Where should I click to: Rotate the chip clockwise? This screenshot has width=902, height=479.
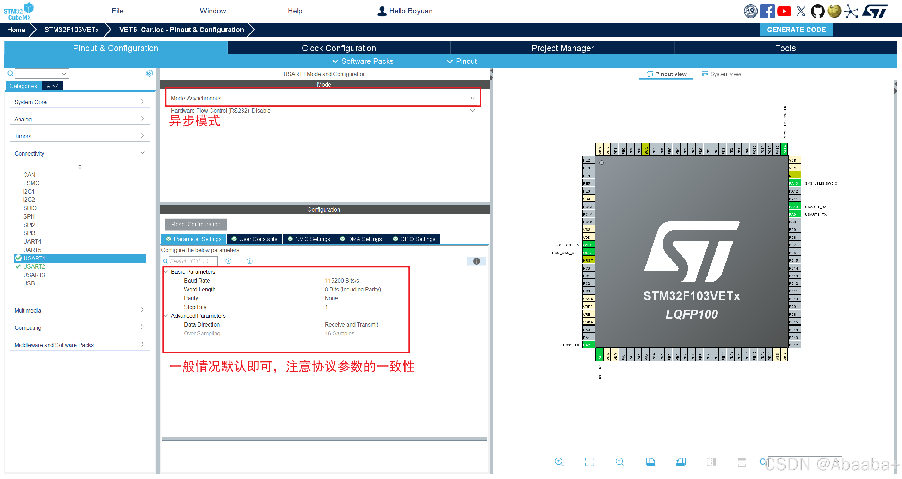click(650, 462)
